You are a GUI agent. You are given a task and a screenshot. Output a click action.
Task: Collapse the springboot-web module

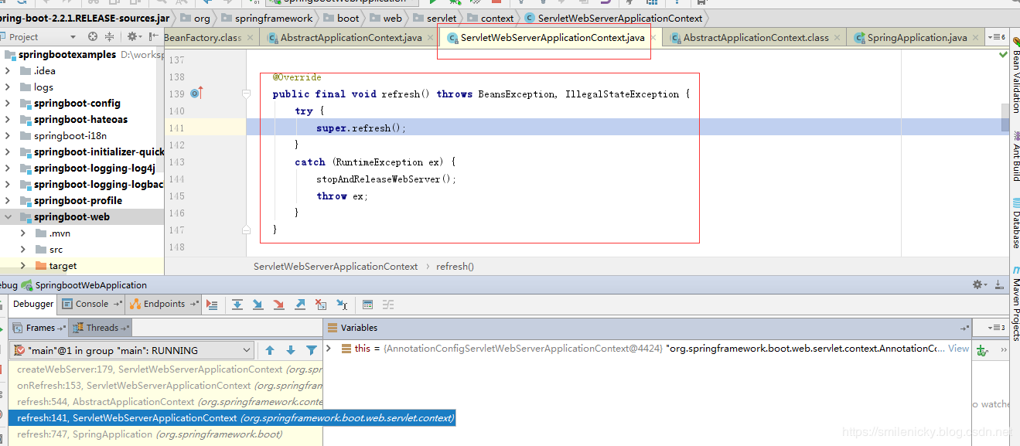(x=7, y=216)
